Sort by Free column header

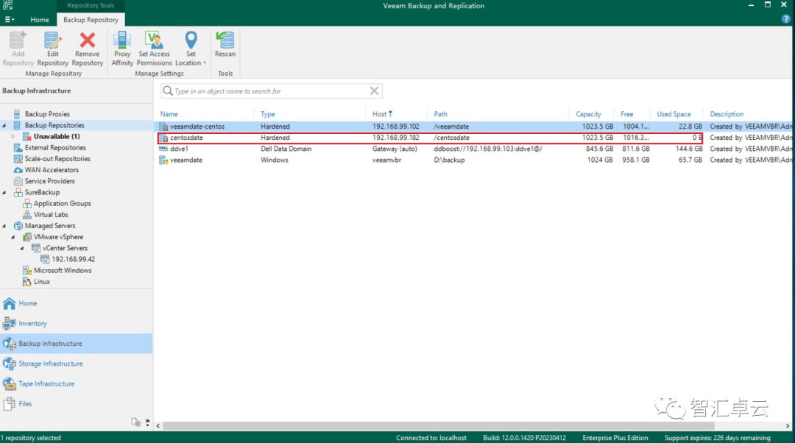pos(626,114)
